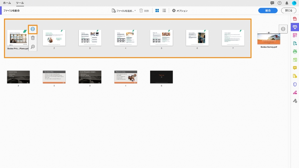The height and width of the screenshot is (168, 299).
Task: Open the light-green Compare Files sidebar tool
Action: click(x=295, y=60)
